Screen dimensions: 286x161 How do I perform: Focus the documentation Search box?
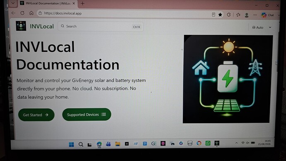[100, 27]
